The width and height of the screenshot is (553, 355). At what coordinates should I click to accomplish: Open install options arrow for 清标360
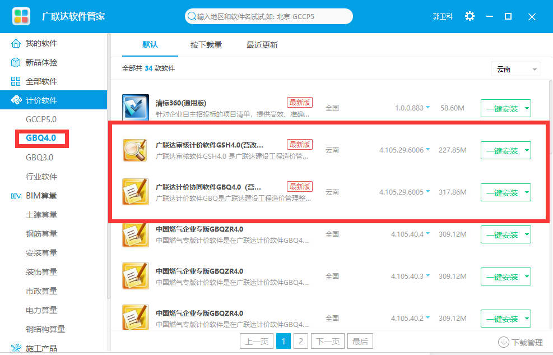(527, 108)
